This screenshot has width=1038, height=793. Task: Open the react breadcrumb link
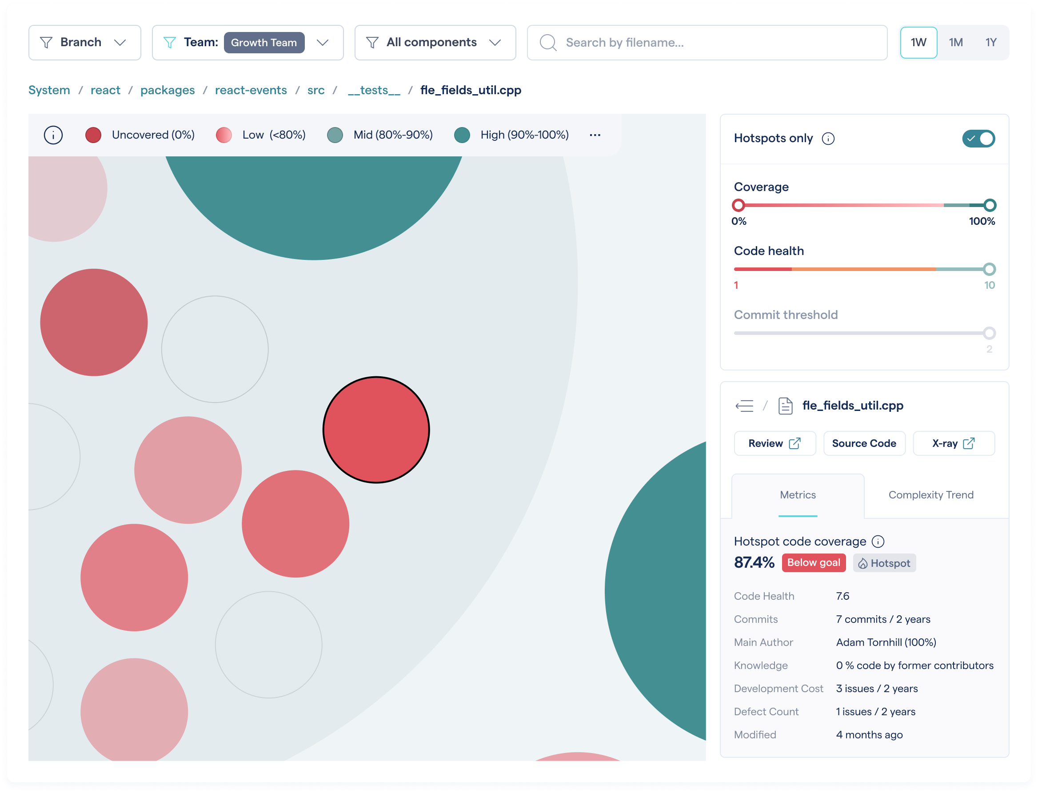(x=105, y=90)
